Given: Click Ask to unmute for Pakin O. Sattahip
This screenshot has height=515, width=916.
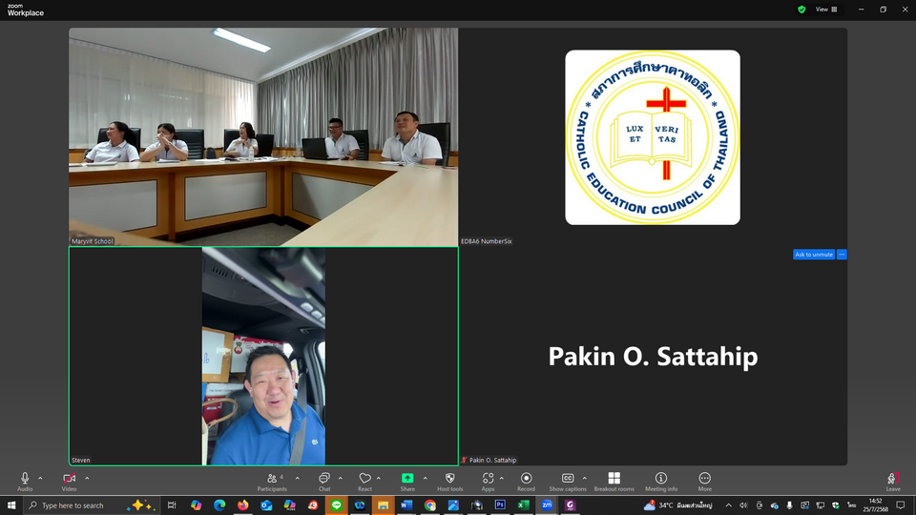Looking at the screenshot, I should 814,255.
